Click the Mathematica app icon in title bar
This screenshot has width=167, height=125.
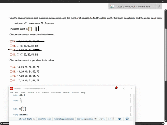(11, 89)
